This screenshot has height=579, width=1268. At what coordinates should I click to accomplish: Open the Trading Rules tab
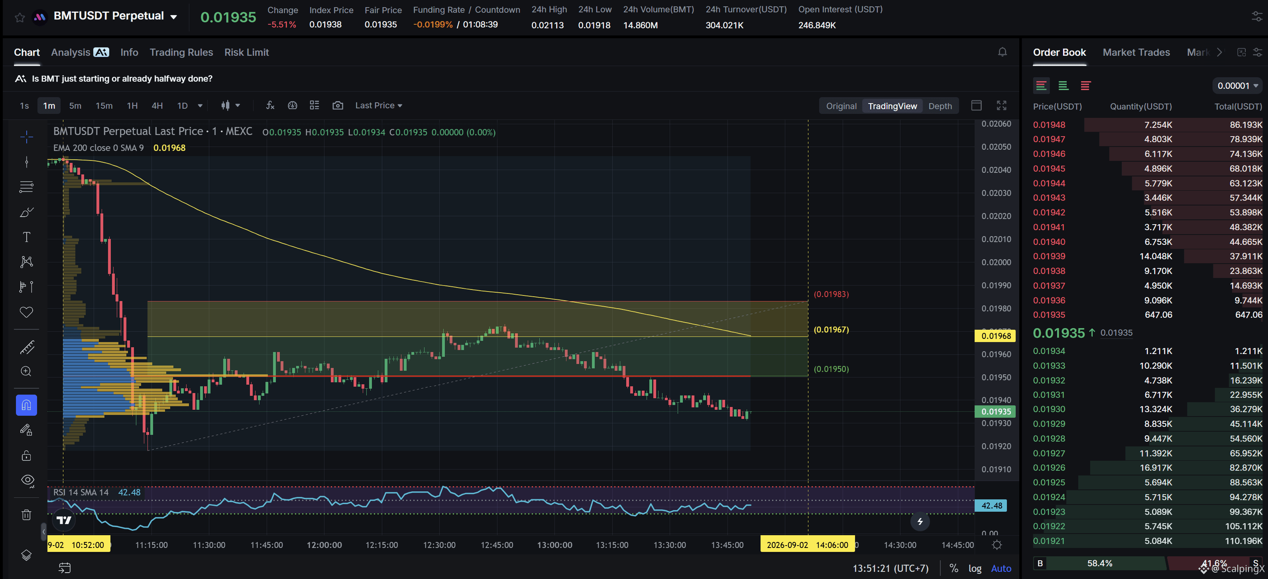181,52
